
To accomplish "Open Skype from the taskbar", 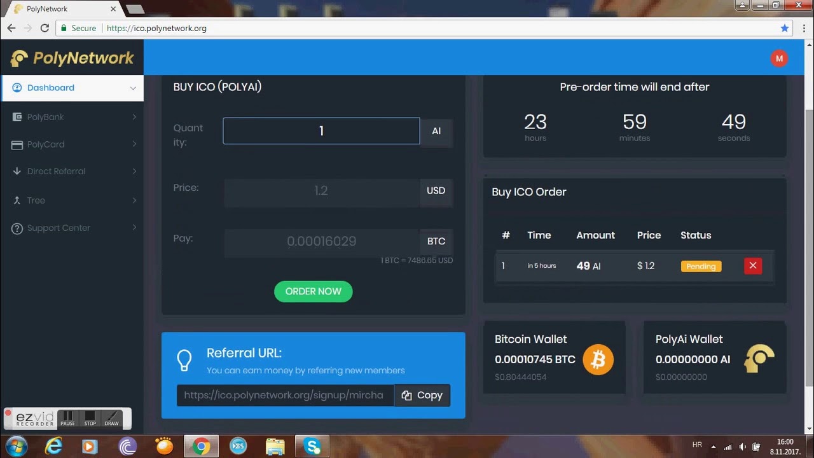I will coord(312,447).
